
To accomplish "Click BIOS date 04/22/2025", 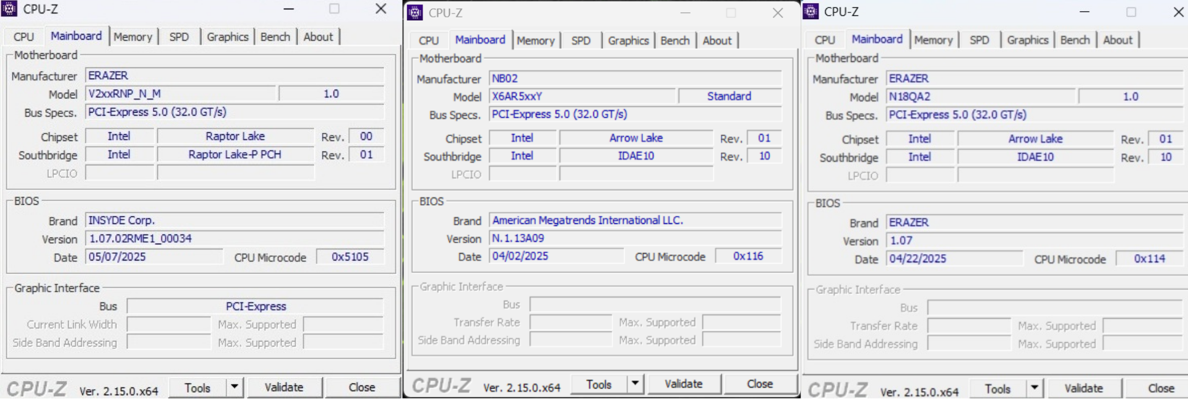I will tap(955, 259).
